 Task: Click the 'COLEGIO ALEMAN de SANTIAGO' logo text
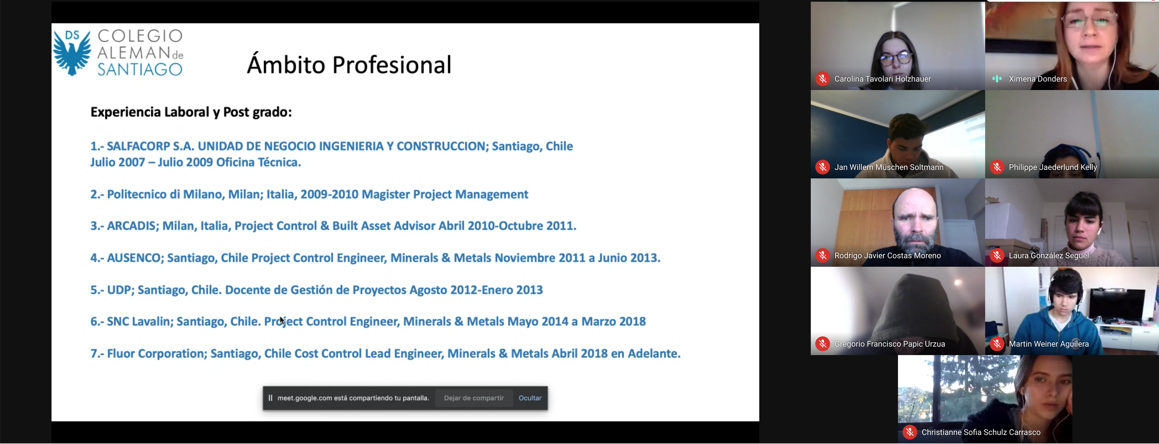pyautogui.click(x=140, y=53)
